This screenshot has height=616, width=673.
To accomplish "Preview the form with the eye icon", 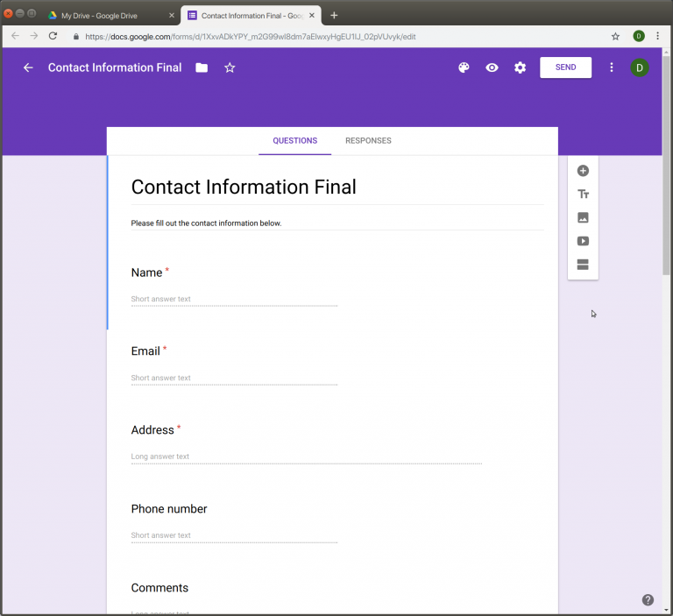I will tap(492, 67).
